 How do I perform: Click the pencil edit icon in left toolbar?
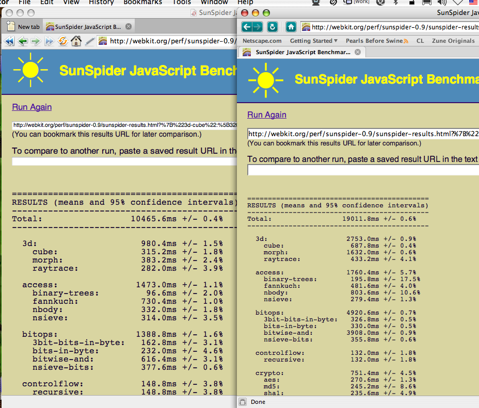89,41
